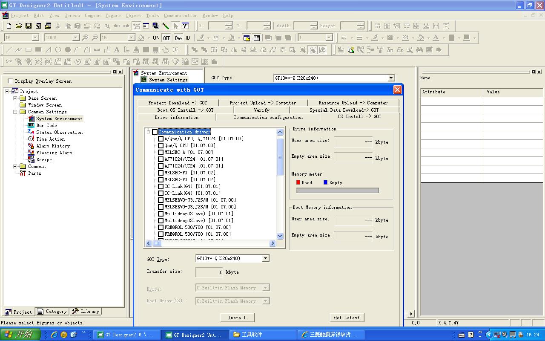Click the Get Latest button
Viewport: 545px width, 341px height.
tap(347, 318)
